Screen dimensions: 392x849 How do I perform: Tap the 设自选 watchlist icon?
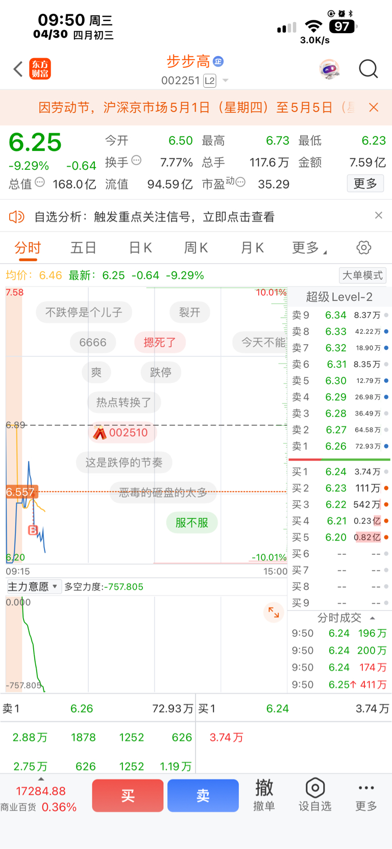(315, 795)
